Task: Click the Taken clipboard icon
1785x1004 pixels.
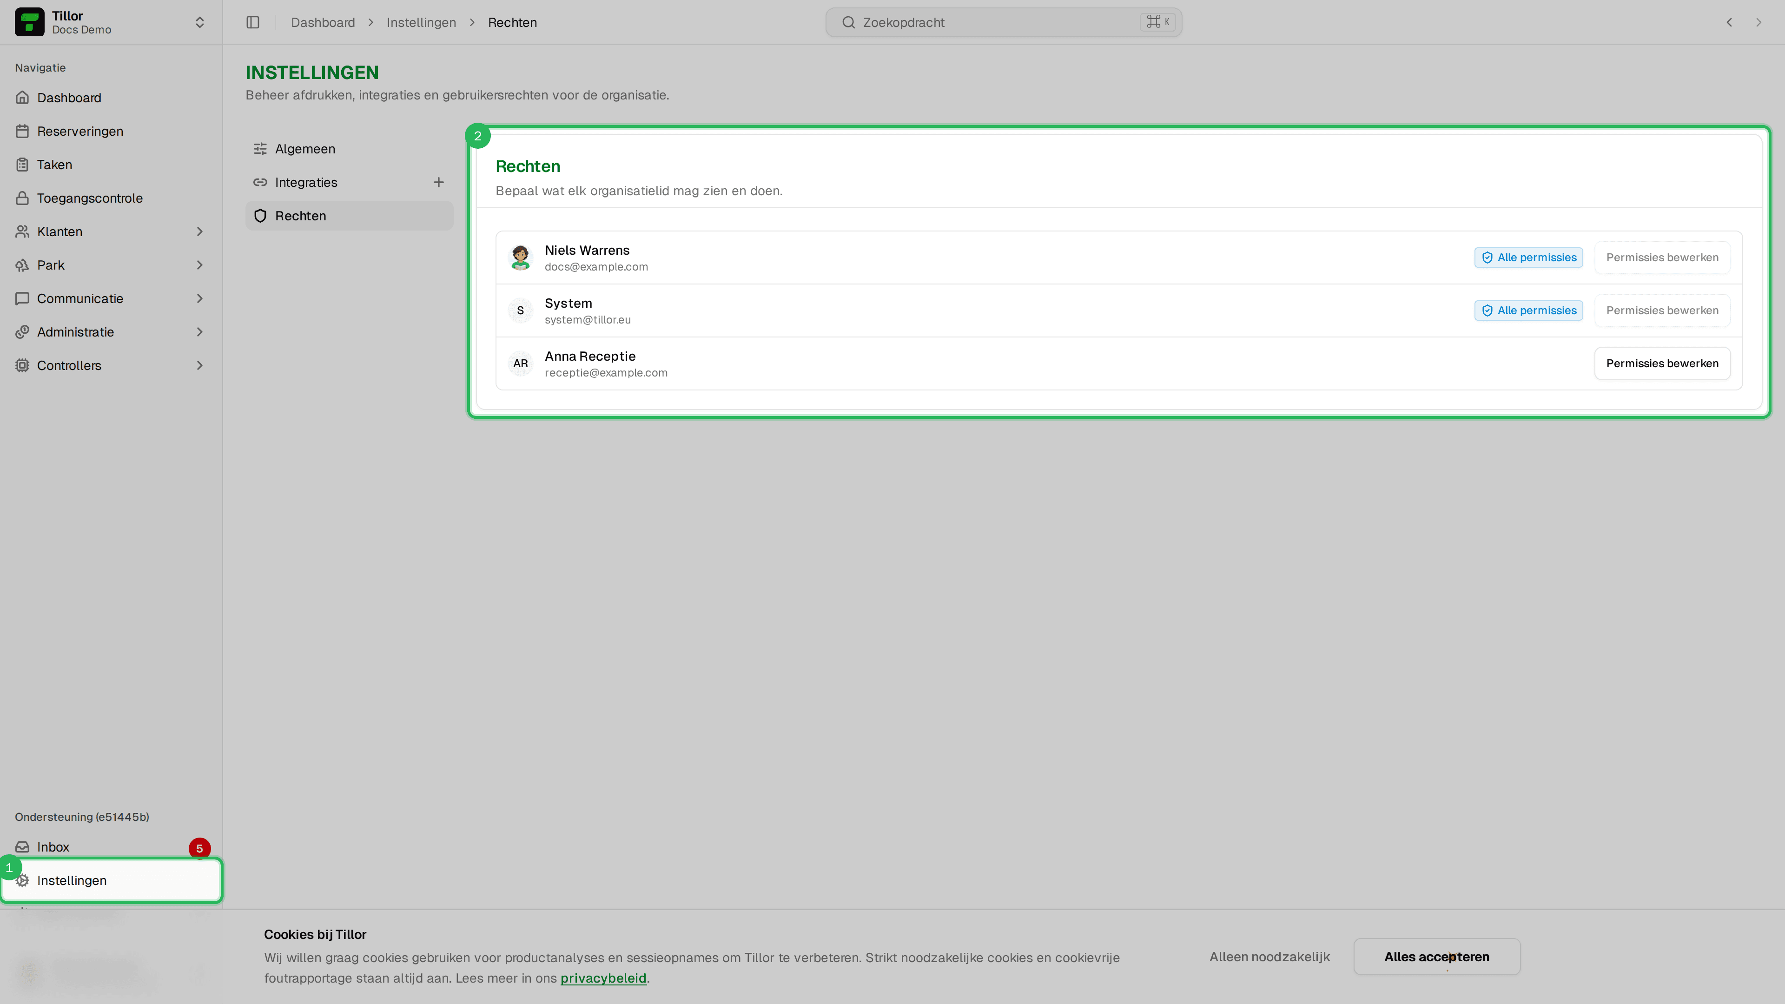Action: pos(22,164)
